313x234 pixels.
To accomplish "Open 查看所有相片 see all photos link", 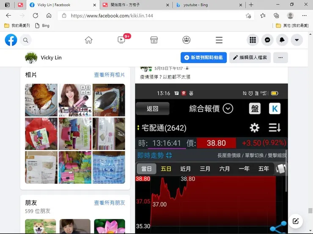I will (x=110, y=75).
